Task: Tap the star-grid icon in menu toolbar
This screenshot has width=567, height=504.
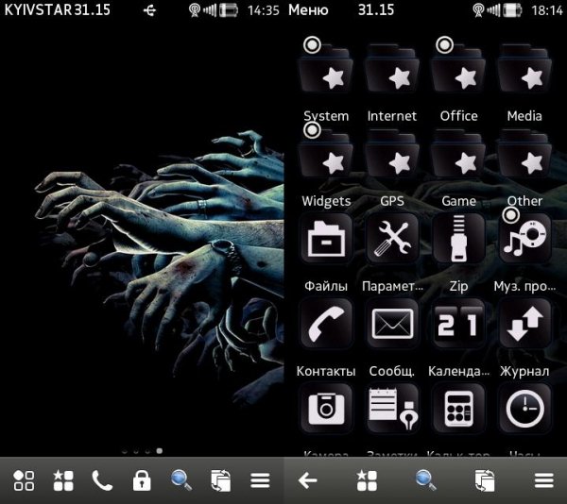Action: (367, 480)
